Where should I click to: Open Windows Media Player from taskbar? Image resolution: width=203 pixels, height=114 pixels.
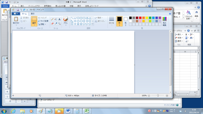(31, 111)
